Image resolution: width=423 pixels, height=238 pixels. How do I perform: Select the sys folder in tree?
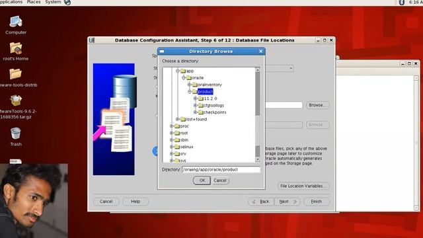click(183, 161)
